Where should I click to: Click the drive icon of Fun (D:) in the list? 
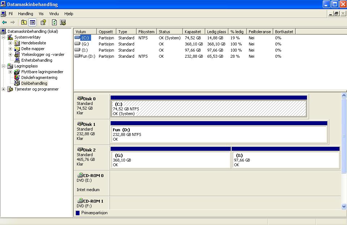tap(77, 56)
